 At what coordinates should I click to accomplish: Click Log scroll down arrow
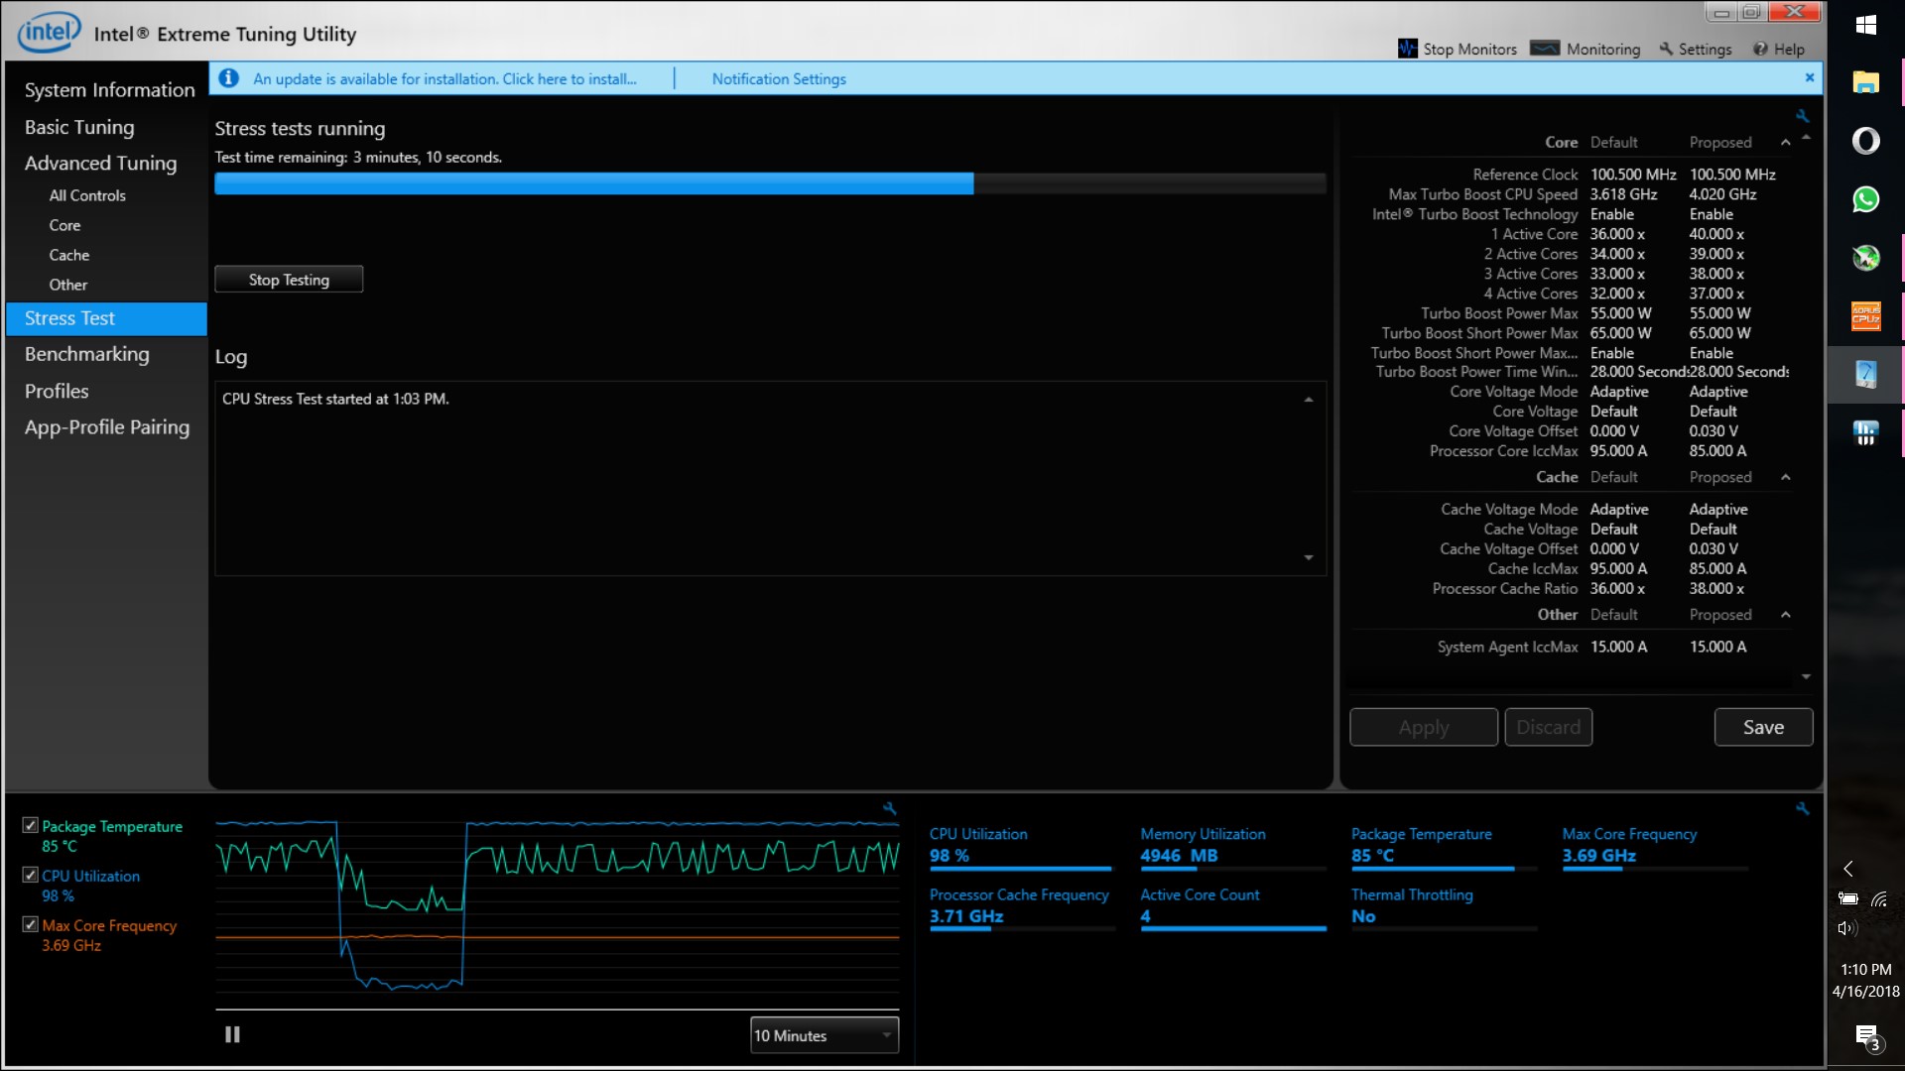click(1309, 557)
